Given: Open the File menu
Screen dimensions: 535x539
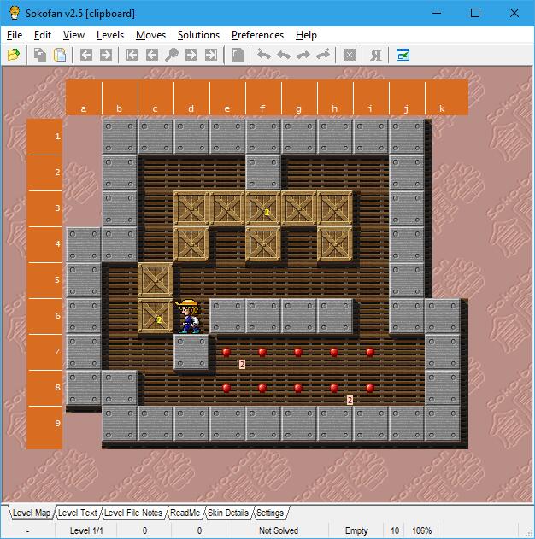Looking at the screenshot, I should point(15,35).
